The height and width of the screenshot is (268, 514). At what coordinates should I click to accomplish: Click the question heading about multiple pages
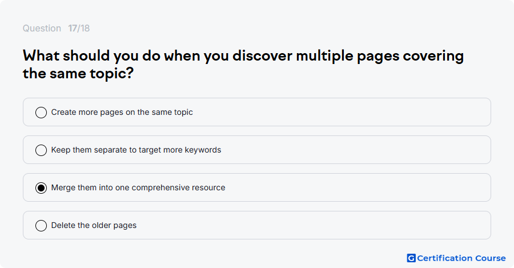coord(243,65)
